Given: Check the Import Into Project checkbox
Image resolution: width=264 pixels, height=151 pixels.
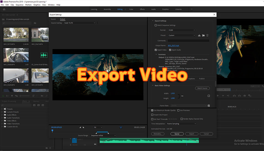Looking at the screenshot, I should click(x=152, y=115).
